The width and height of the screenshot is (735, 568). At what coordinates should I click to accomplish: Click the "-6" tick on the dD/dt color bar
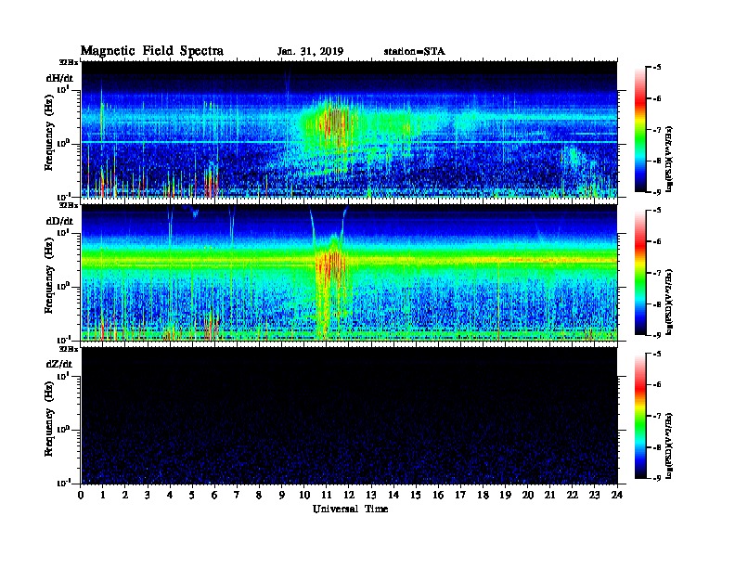pos(657,242)
